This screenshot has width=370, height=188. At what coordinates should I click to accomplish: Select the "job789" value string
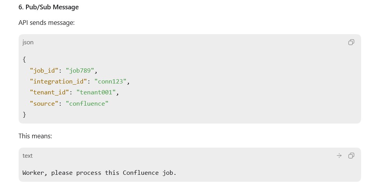point(80,71)
